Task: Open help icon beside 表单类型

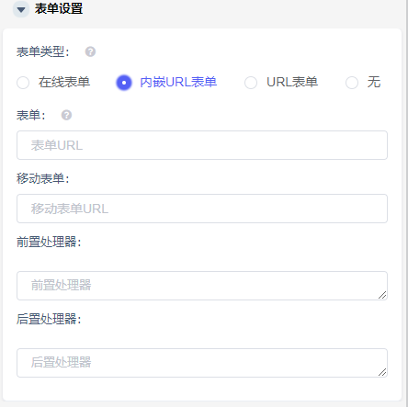Action: (90, 51)
